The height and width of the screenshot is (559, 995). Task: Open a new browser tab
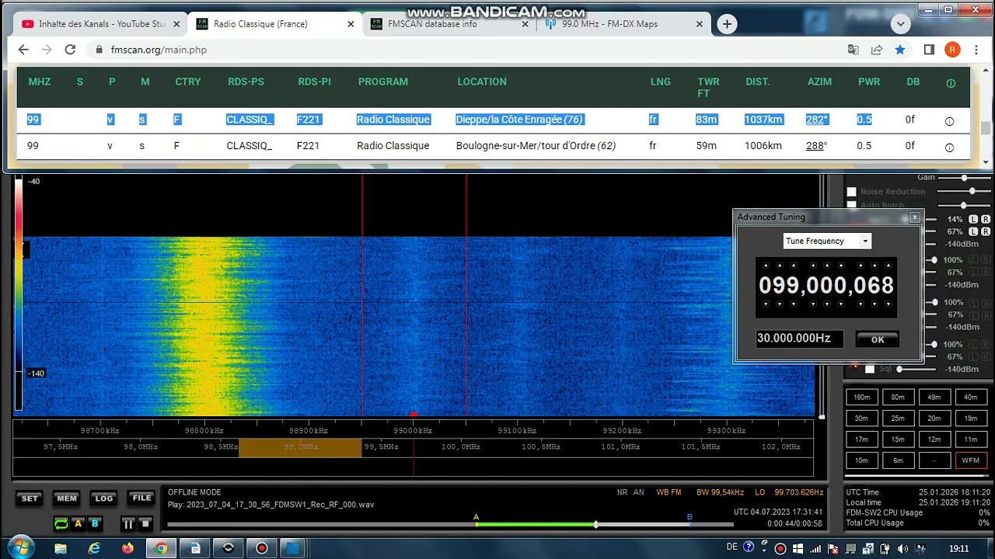[727, 24]
